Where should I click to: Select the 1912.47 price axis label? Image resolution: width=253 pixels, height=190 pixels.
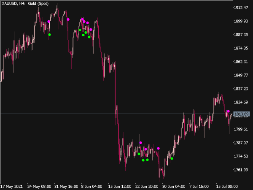click(x=241, y=8)
